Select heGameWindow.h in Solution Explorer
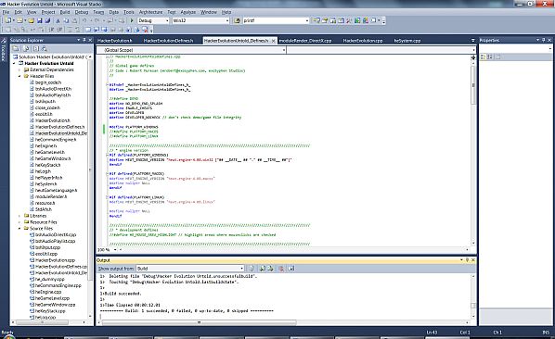This screenshot has width=555, height=339. pos(53,159)
